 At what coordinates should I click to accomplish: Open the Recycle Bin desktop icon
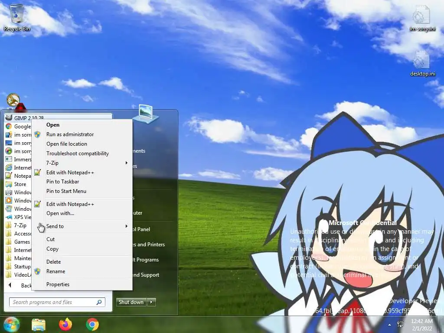pos(16,17)
